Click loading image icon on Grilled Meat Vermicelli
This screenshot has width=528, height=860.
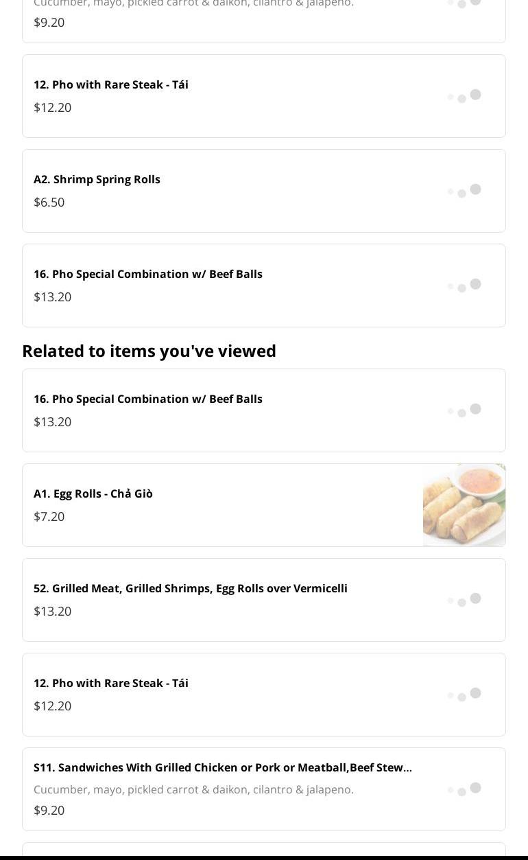coord(464,600)
